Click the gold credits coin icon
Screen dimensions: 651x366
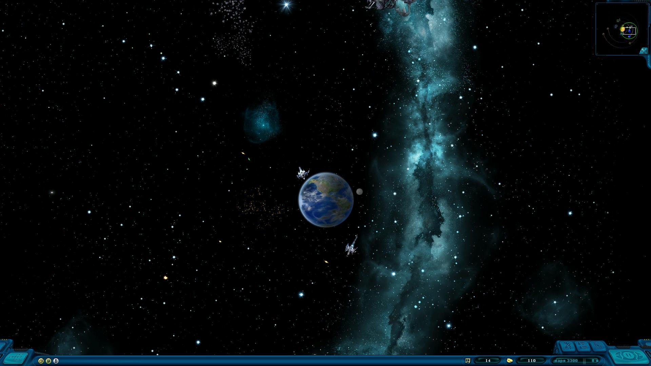(509, 361)
